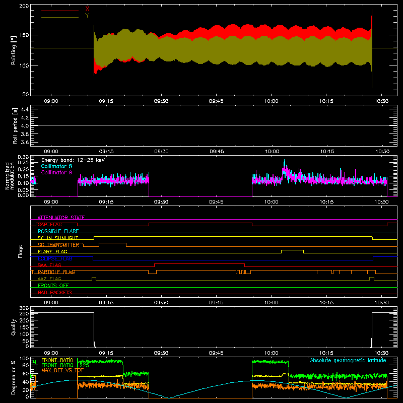Select the 'Quality' axis label
403x403 pixels.
(x=14, y=327)
